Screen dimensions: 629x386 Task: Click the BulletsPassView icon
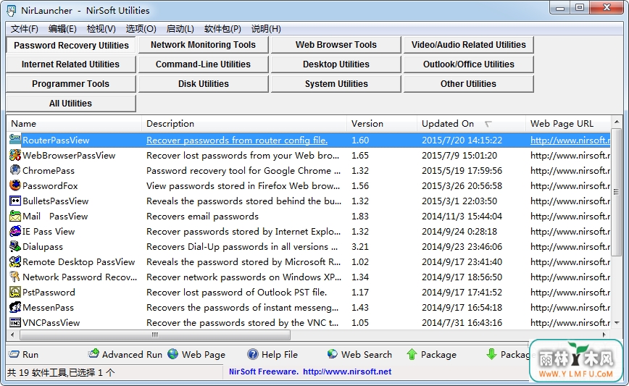[15, 201]
